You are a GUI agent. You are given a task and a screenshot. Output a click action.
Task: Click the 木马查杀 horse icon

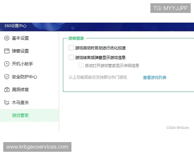7,102
